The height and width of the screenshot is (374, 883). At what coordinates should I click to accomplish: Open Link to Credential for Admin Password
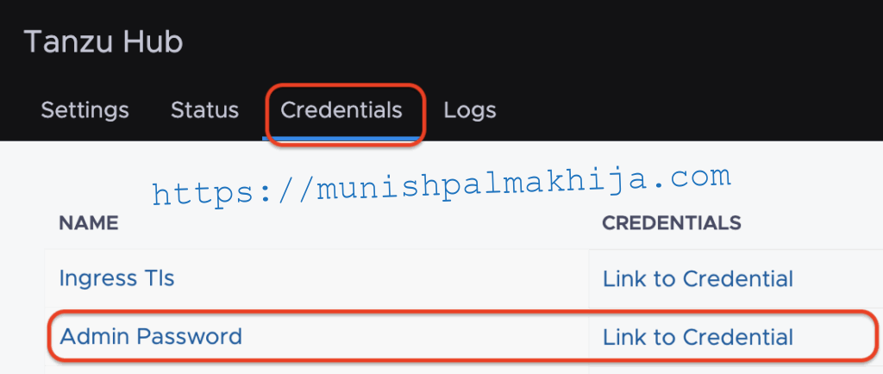[x=698, y=337]
